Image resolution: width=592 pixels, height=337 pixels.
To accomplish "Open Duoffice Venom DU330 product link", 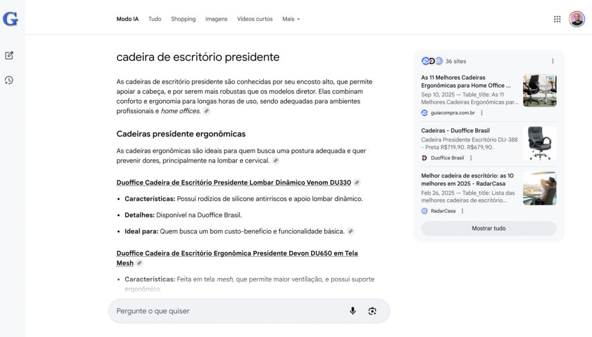I will coord(234,182).
